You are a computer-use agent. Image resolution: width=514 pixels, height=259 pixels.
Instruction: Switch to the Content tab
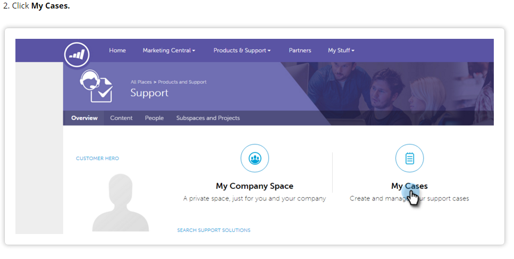coord(121,118)
